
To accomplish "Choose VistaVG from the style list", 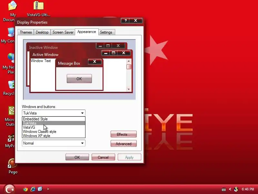I will (54, 127).
